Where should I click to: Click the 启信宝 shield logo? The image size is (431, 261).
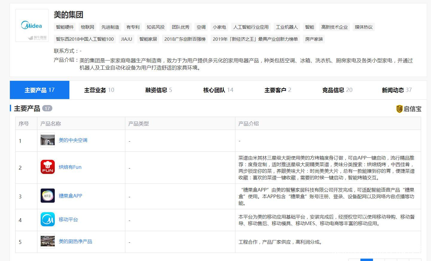point(399,109)
